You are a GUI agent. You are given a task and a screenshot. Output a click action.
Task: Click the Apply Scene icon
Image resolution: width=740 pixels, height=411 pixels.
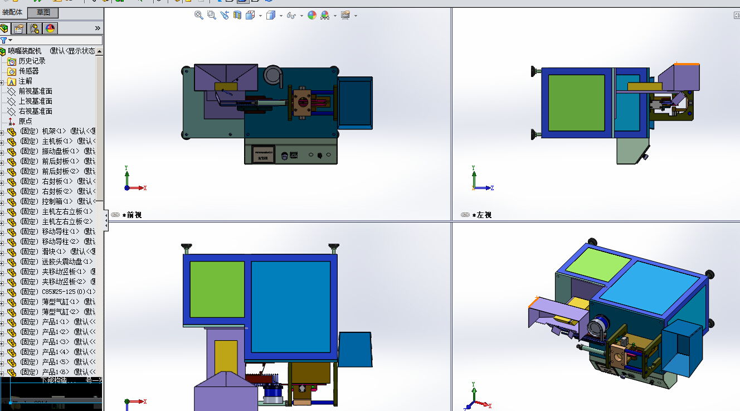pyautogui.click(x=325, y=15)
